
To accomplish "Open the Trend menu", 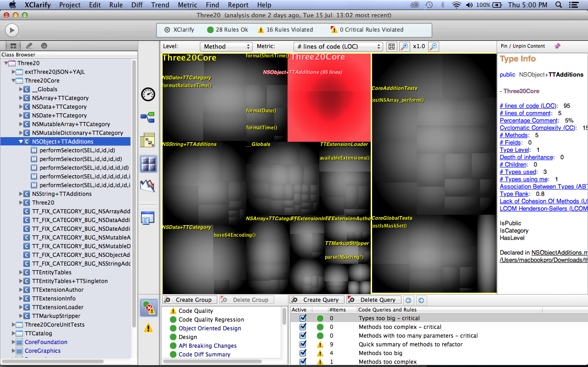I will [160, 5].
